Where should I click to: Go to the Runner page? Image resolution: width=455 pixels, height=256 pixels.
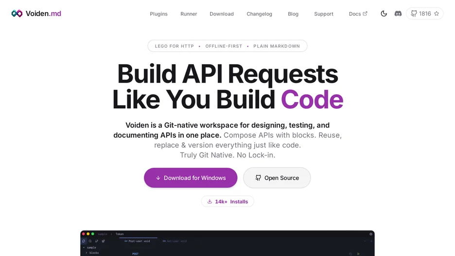coord(189,14)
